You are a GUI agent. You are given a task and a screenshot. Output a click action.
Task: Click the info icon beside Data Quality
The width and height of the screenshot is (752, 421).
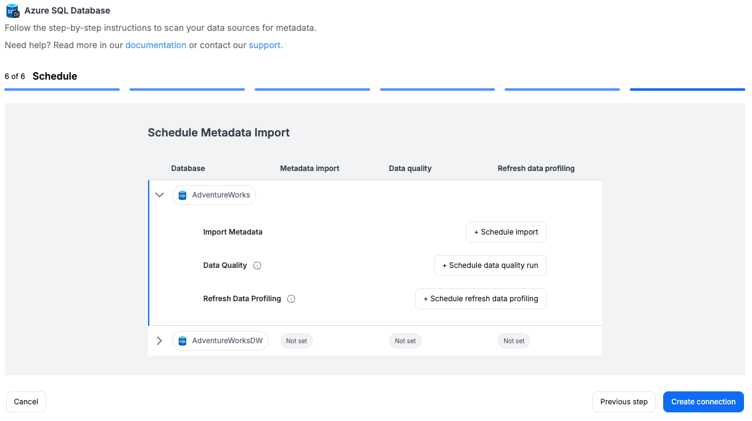(x=257, y=265)
